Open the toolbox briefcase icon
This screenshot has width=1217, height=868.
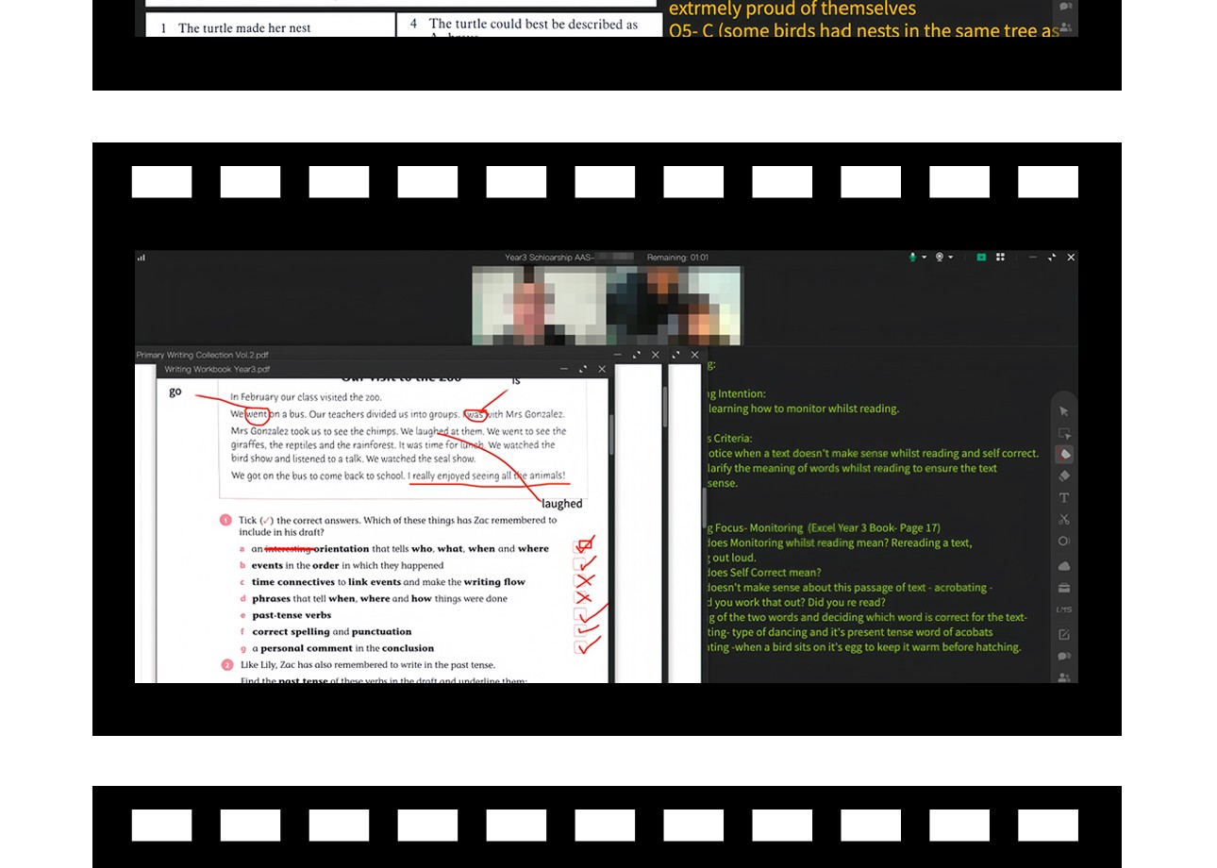(1064, 587)
